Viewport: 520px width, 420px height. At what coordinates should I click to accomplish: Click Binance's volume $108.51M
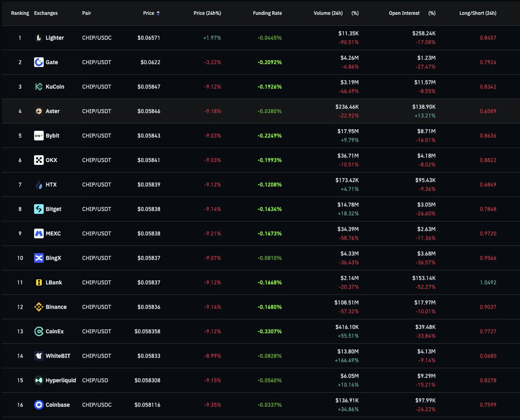coord(347,303)
